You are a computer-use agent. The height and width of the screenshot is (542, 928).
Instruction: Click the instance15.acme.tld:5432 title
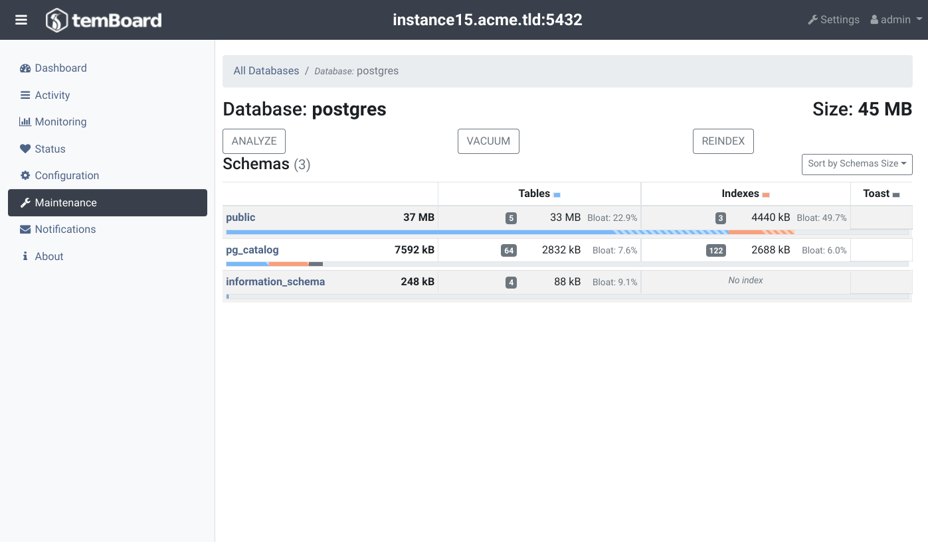pos(488,20)
